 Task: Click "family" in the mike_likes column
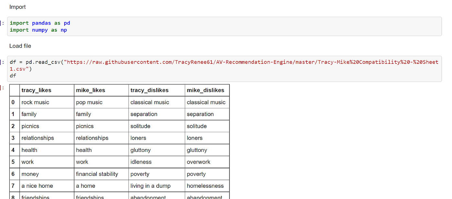pos(84,114)
